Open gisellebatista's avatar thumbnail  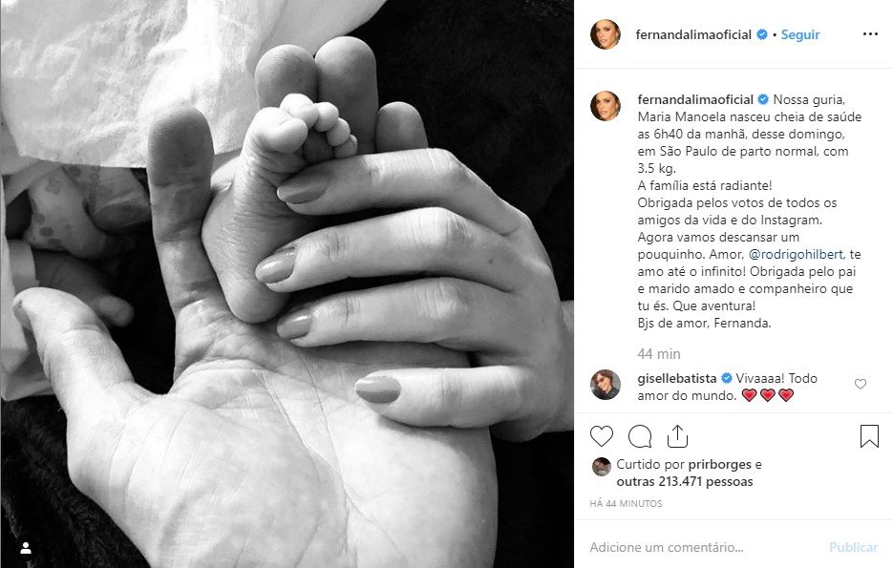click(x=605, y=384)
